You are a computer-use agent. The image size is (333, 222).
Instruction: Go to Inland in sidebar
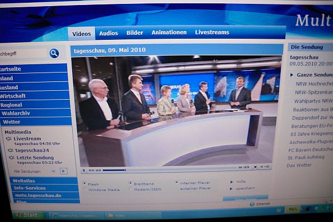[x=33, y=78]
